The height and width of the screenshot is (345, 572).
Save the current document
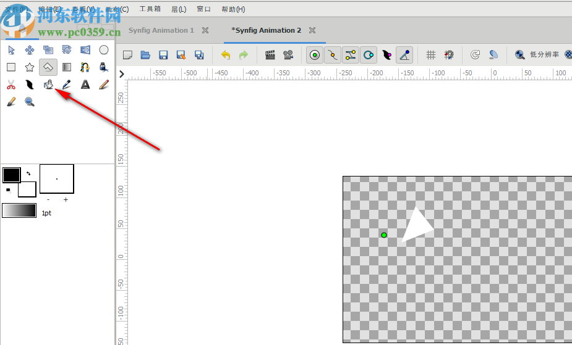coord(163,55)
